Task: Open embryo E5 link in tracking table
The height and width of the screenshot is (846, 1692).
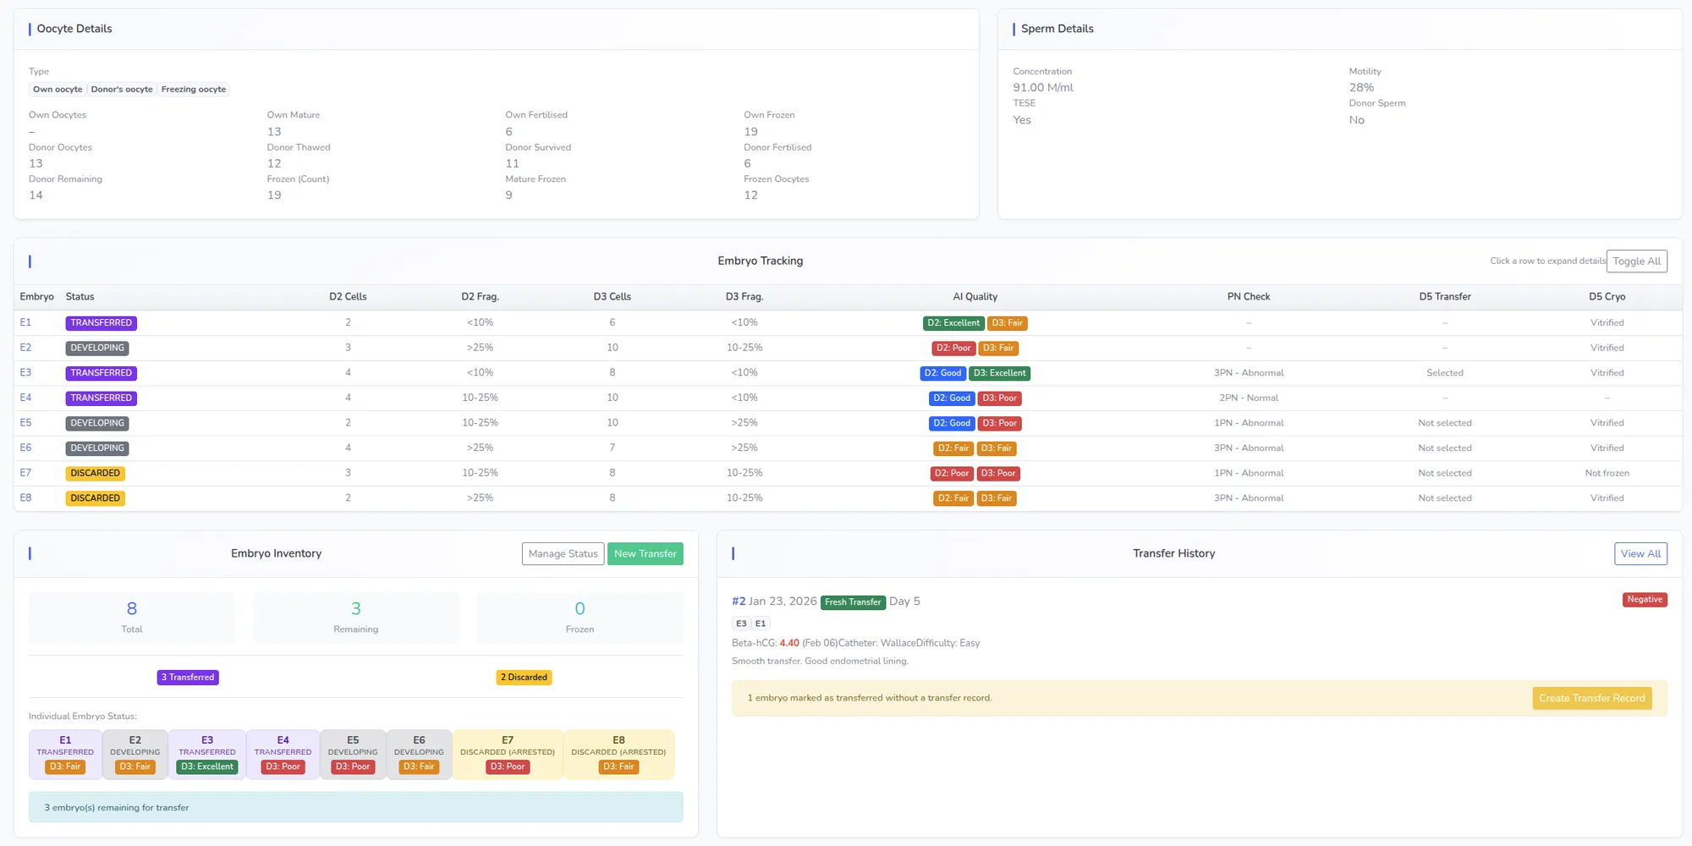Action: click(x=25, y=423)
